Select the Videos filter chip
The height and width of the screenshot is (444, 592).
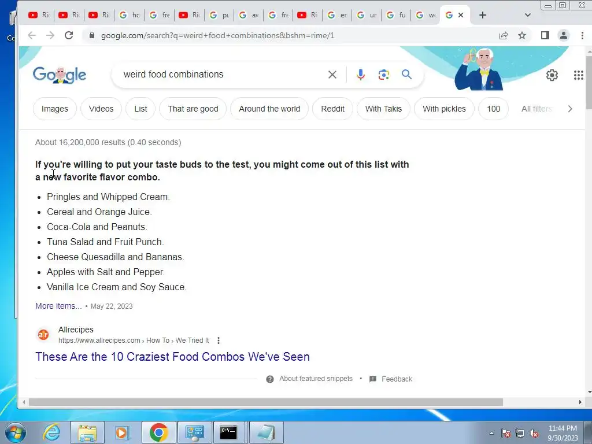[101, 109]
